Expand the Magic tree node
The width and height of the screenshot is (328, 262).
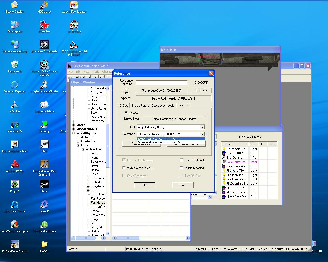point(74,125)
